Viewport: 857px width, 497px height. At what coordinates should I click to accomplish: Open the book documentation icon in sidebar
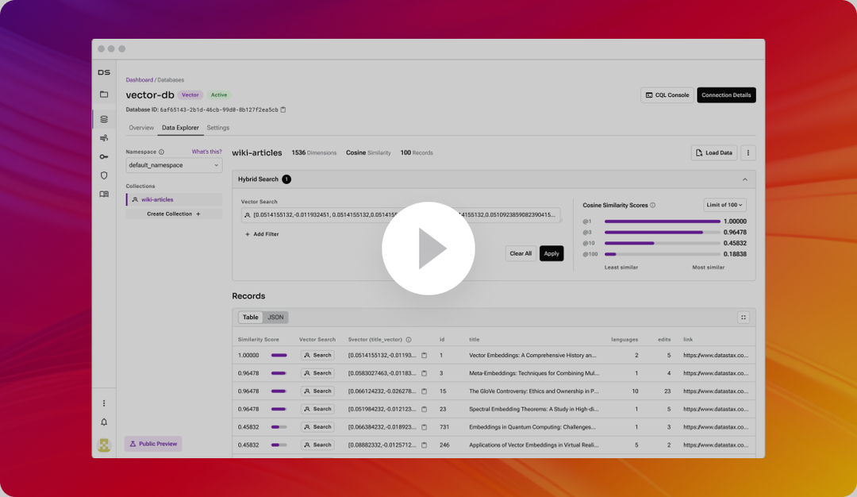[104, 194]
